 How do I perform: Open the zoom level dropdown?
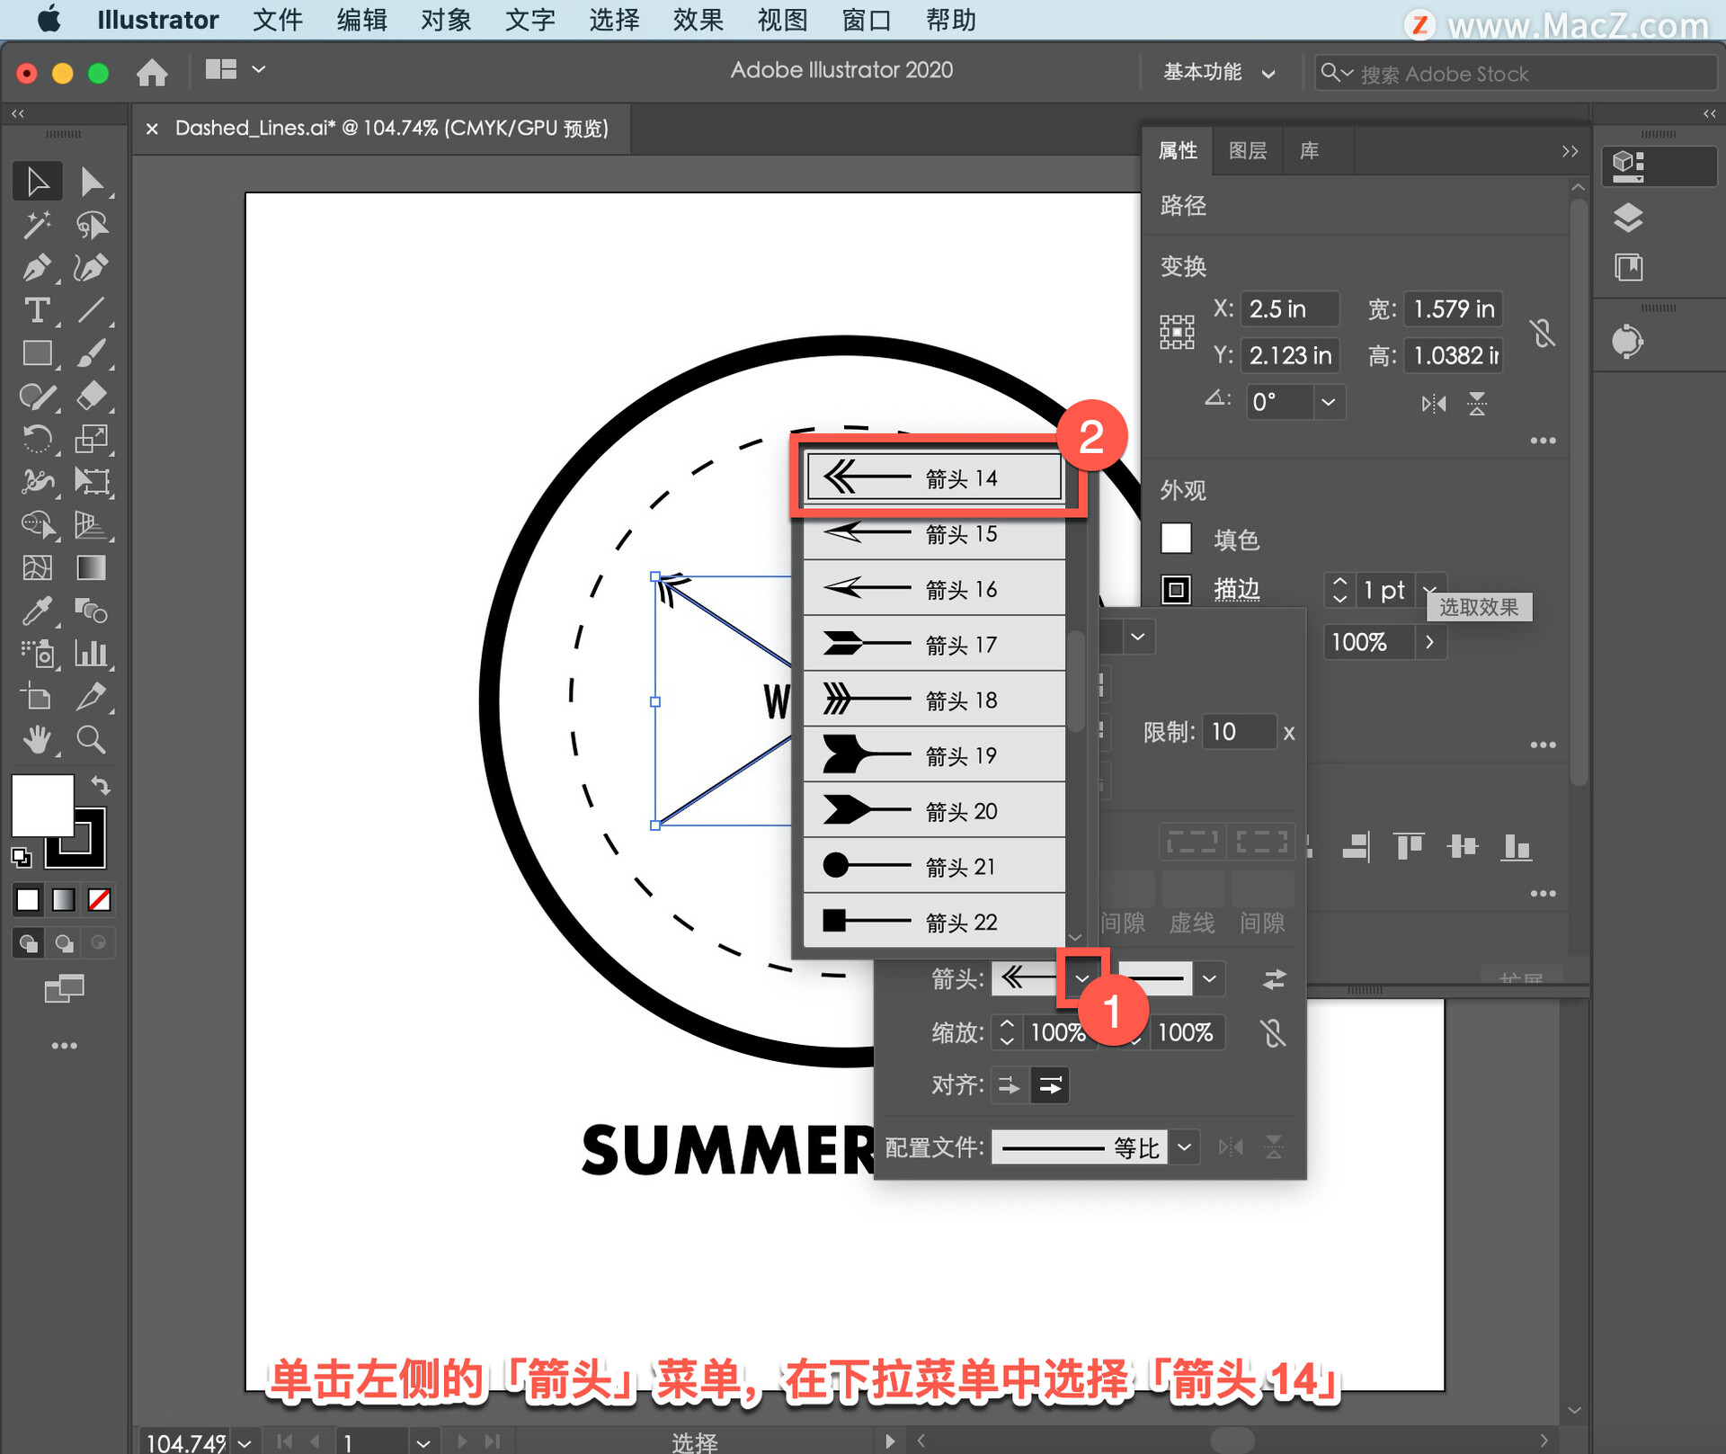coord(245,1442)
